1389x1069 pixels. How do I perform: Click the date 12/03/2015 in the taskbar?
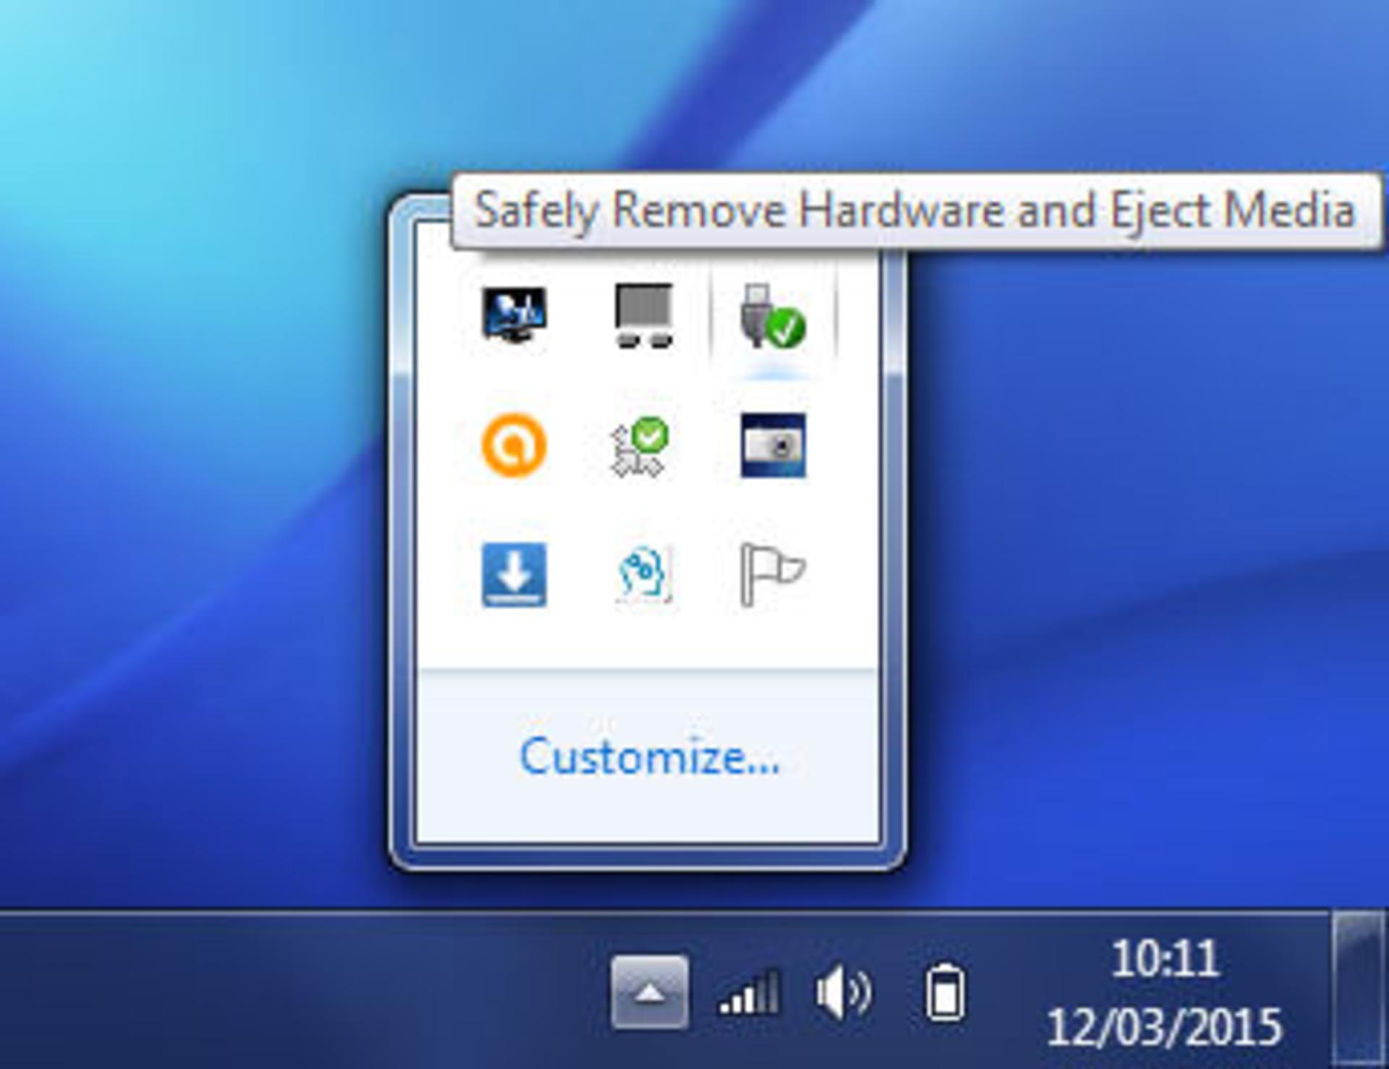pyautogui.click(x=1164, y=1026)
